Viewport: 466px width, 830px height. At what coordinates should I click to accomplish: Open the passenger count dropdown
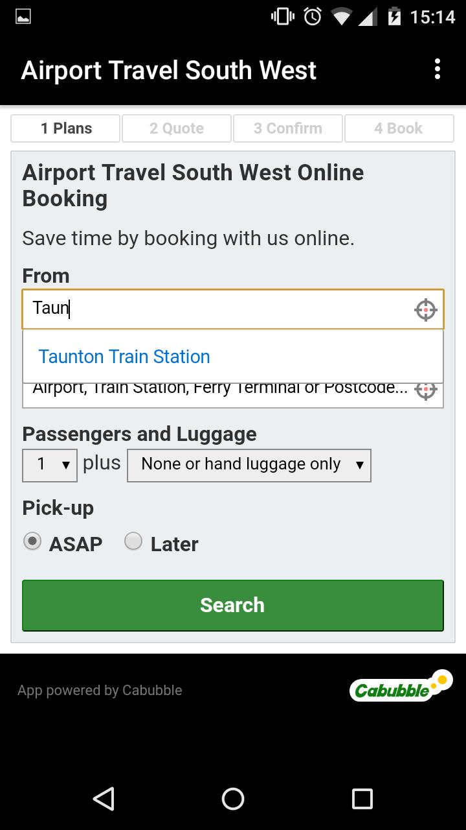tap(50, 465)
